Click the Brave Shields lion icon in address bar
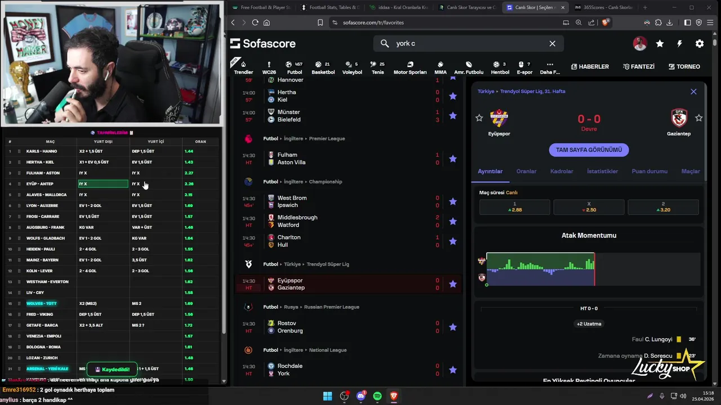 pos(606,22)
